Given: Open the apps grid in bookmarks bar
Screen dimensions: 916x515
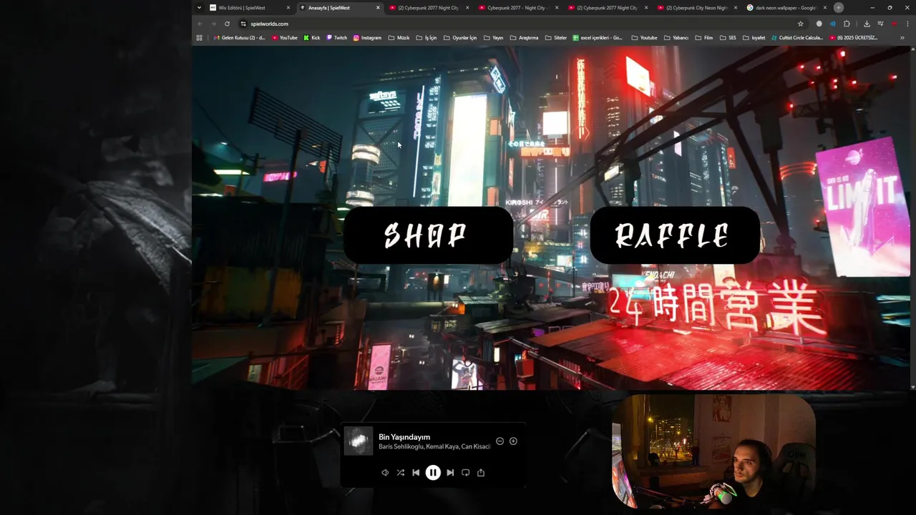Looking at the screenshot, I should (x=199, y=38).
